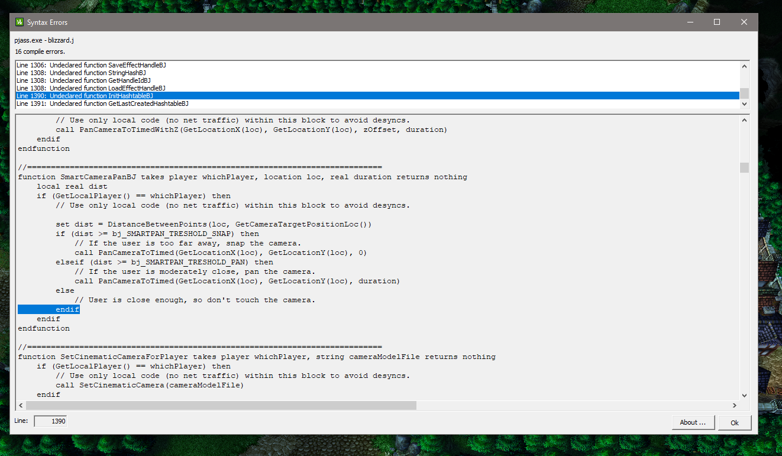Click error list scroll down arrow
782x456 pixels.
coord(744,104)
